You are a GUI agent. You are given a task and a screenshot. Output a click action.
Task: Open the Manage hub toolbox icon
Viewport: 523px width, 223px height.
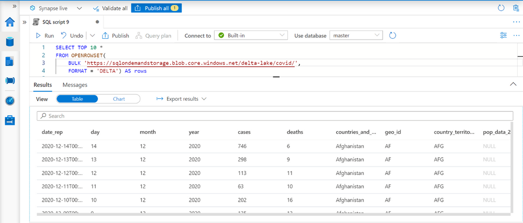point(10,120)
